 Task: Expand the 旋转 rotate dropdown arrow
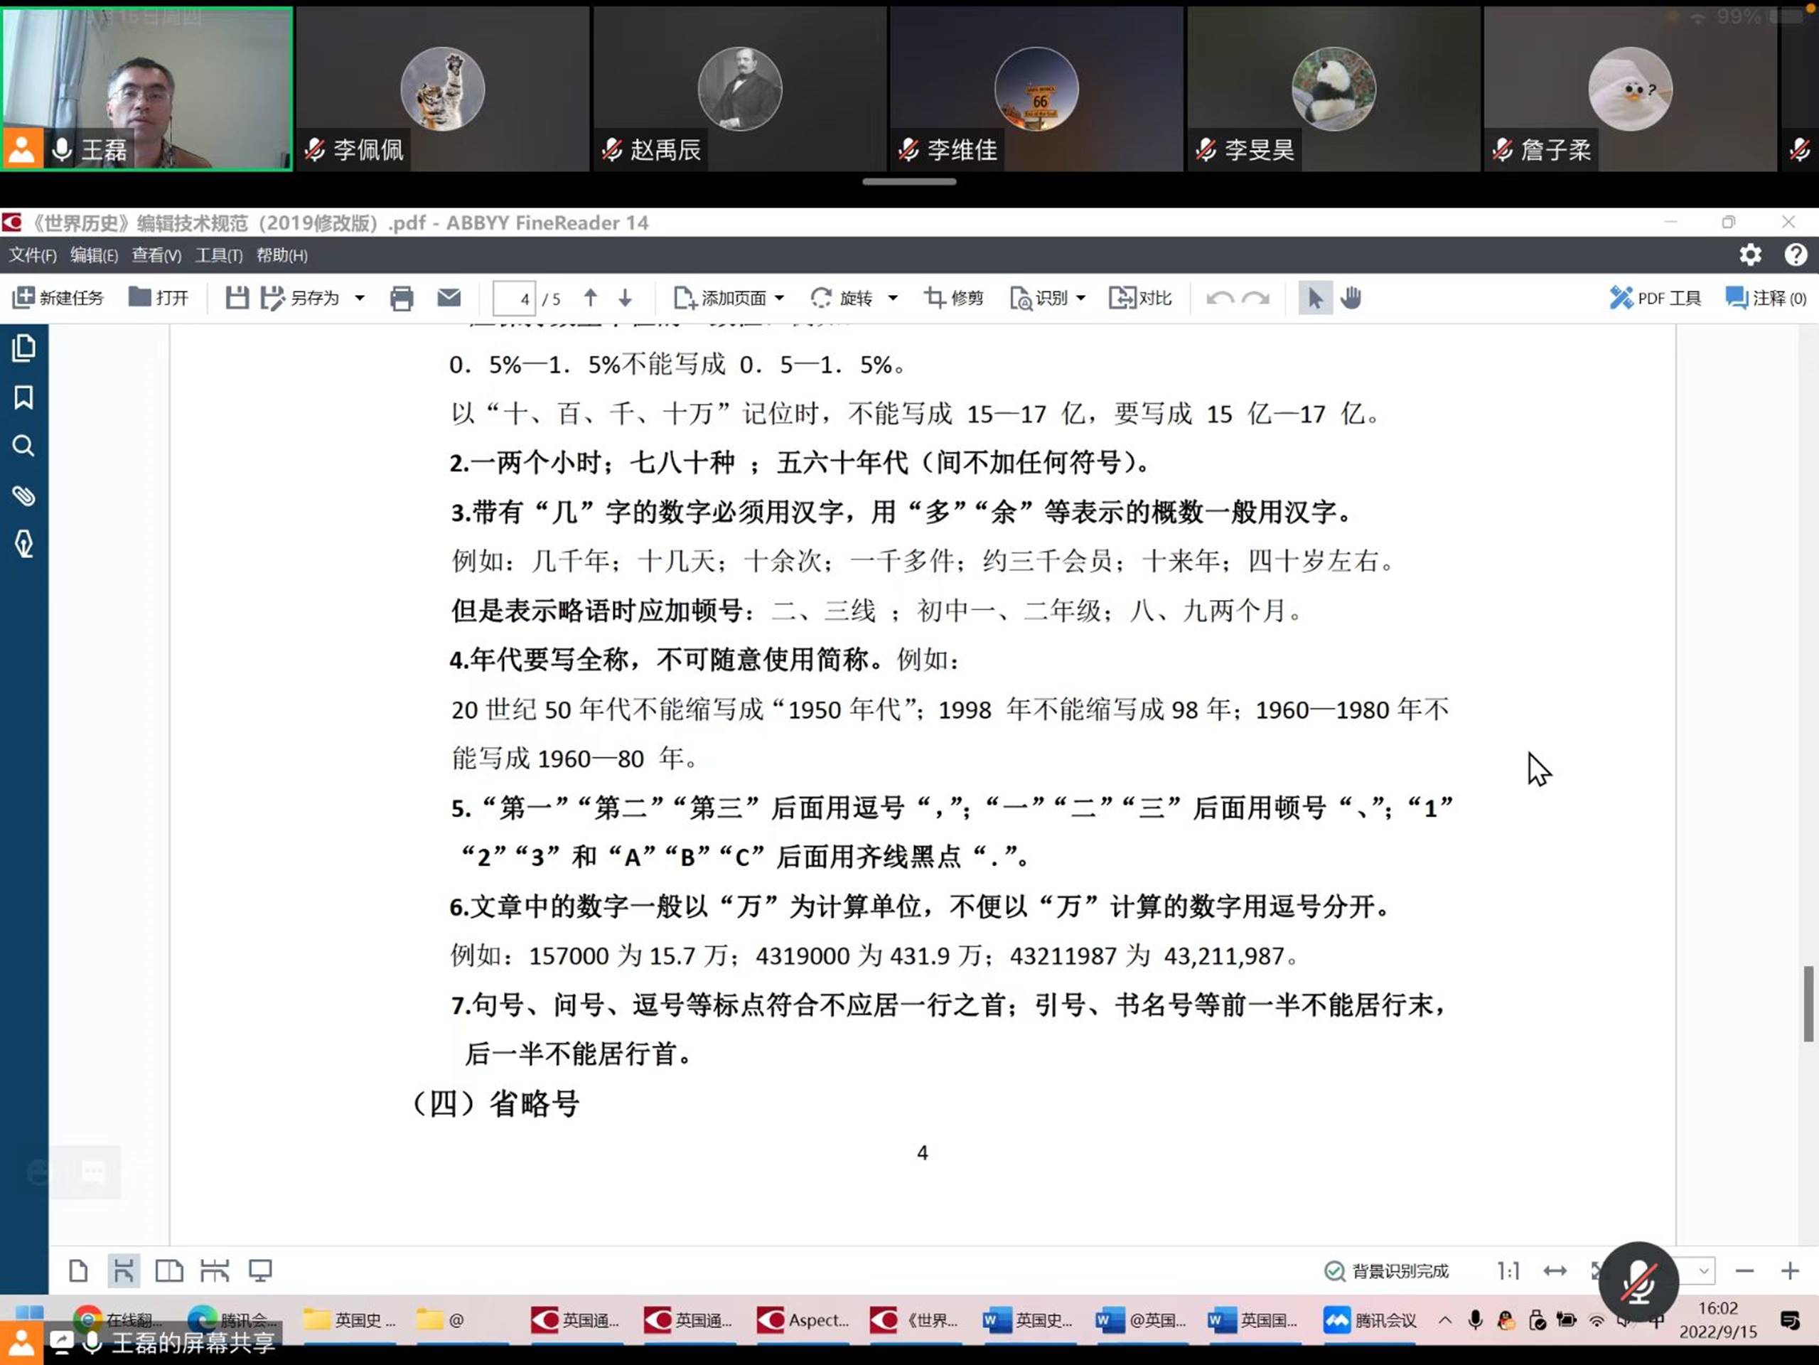pyautogui.click(x=892, y=298)
